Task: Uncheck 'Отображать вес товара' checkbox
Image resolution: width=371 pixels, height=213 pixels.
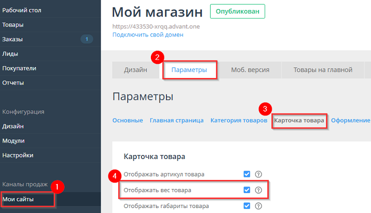Action: pos(247,190)
